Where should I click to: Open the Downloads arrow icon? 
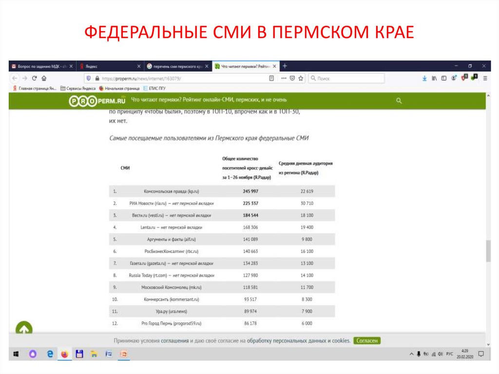424,79
